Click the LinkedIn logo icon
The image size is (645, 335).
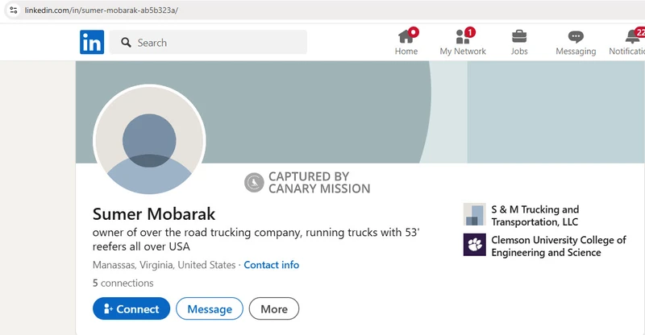(92, 42)
